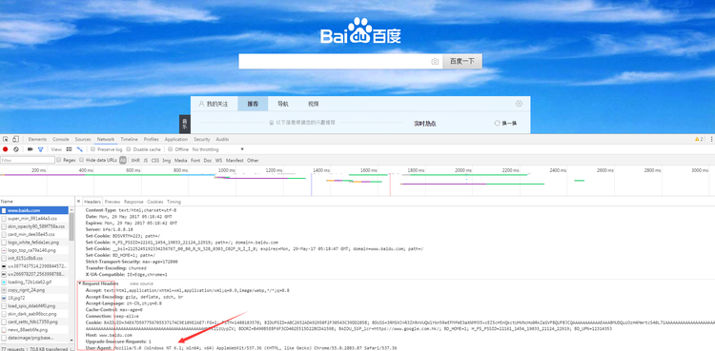Check the Regex filter option
Image resolution: width=715 pixels, height=351 pixels.
point(59,160)
